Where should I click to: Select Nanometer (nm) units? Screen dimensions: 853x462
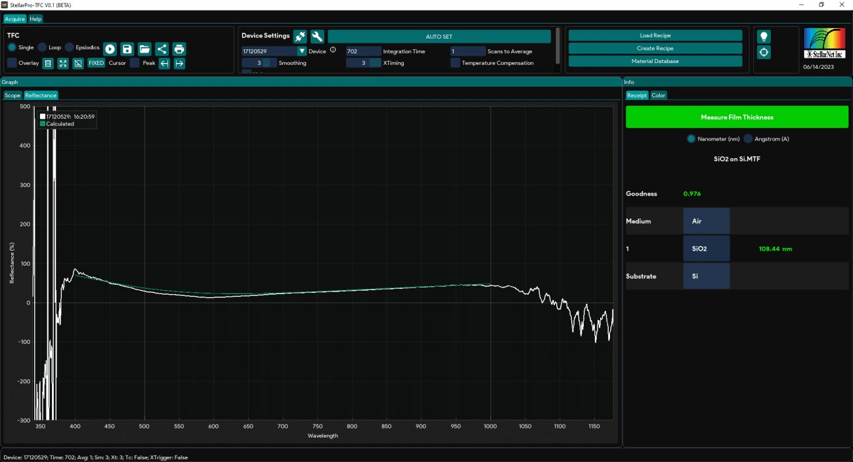(713, 139)
